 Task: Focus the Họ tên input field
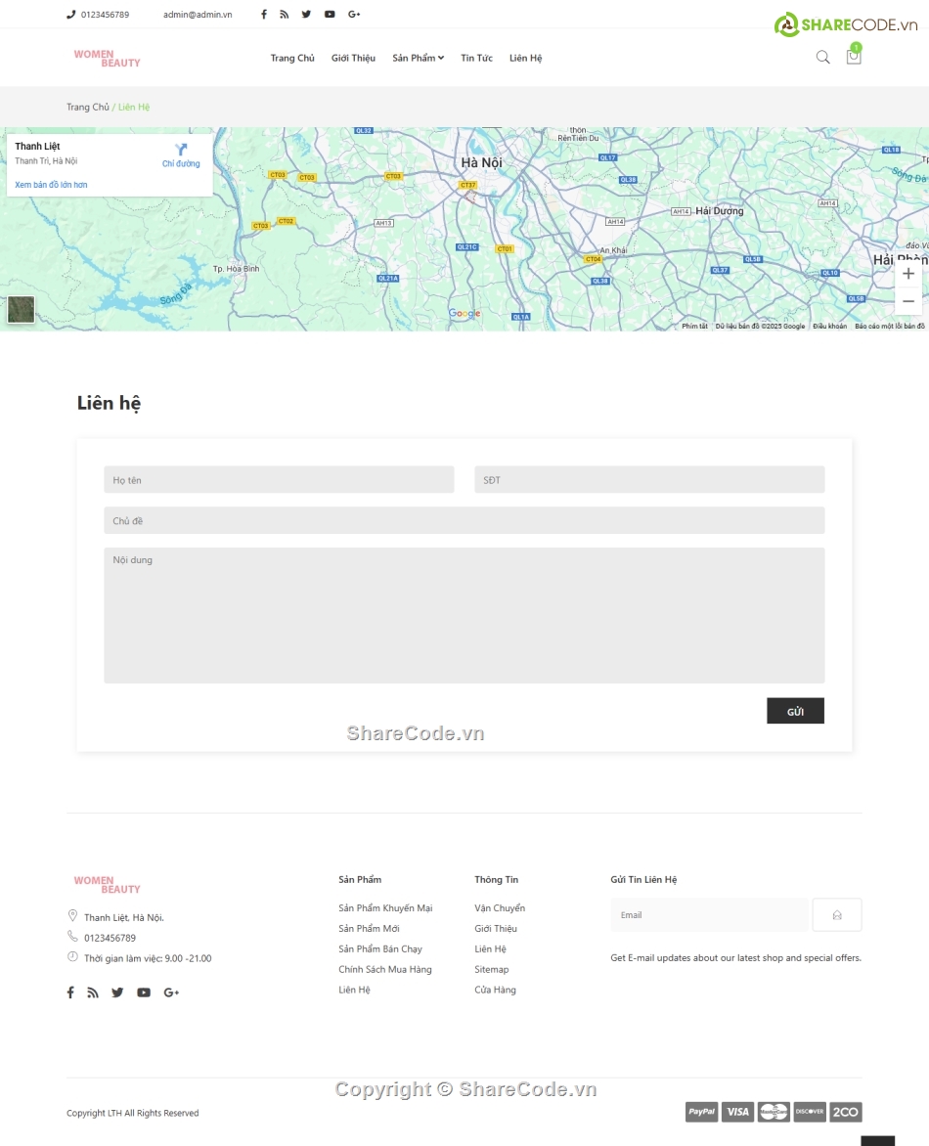(x=279, y=479)
